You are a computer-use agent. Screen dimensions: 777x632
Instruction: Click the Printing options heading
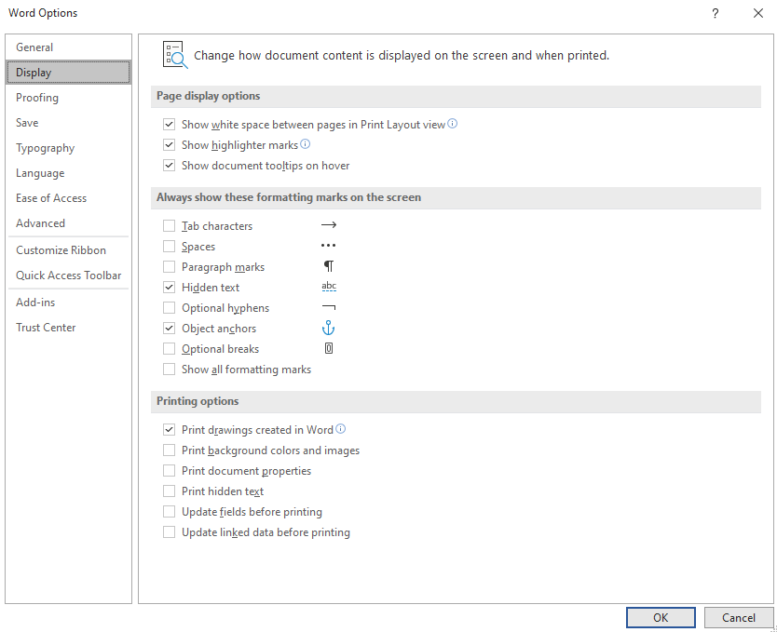(x=198, y=401)
